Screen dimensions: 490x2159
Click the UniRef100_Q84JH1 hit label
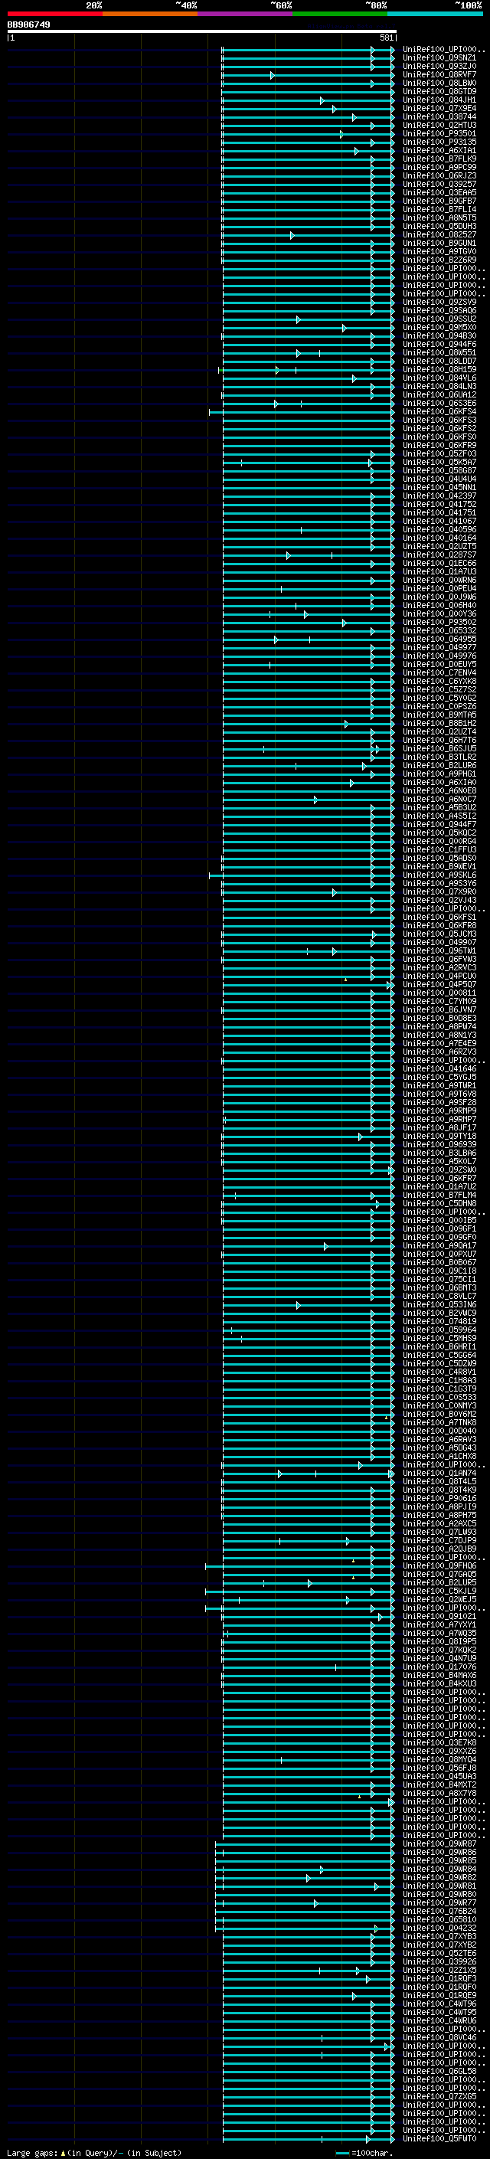(439, 100)
